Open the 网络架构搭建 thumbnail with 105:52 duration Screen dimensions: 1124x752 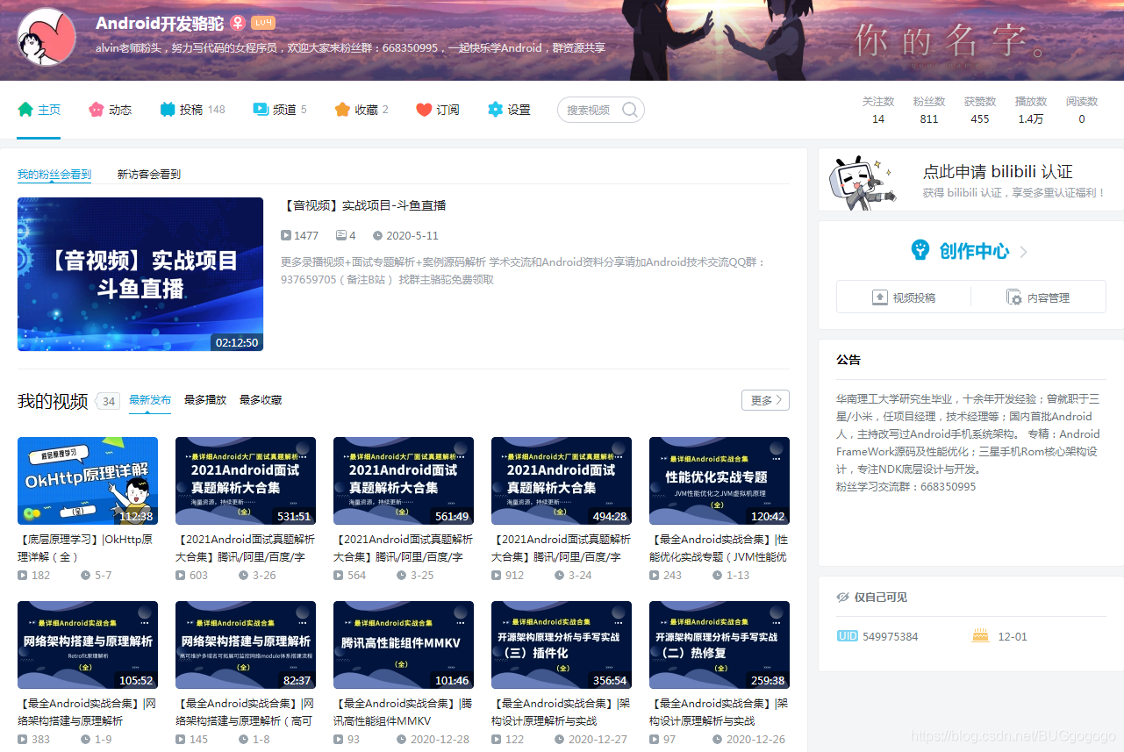click(x=88, y=645)
